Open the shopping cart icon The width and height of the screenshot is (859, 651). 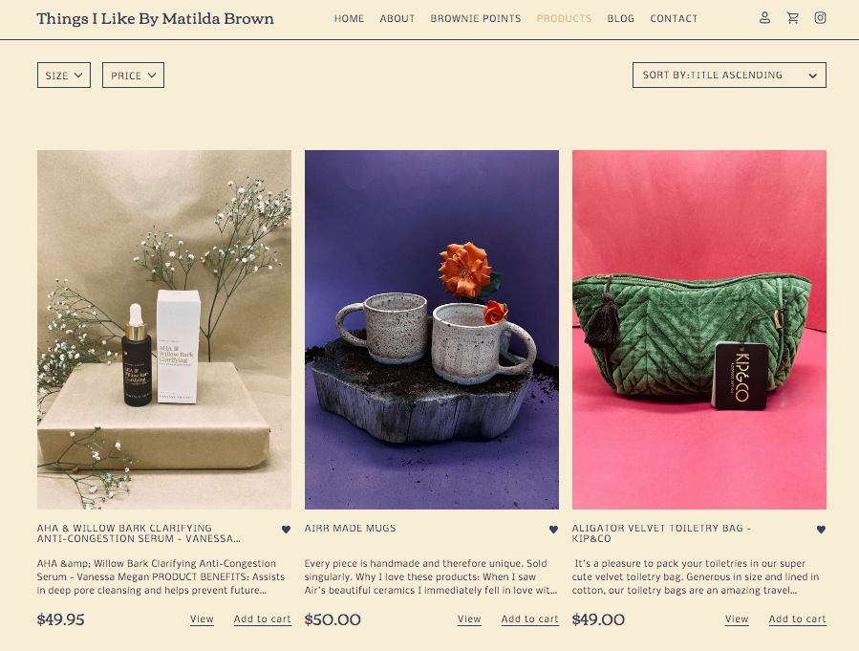[792, 18]
